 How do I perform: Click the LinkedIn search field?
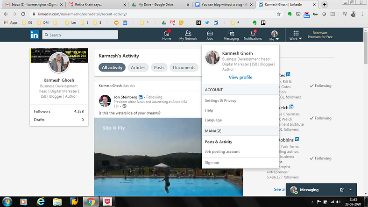tap(80, 35)
